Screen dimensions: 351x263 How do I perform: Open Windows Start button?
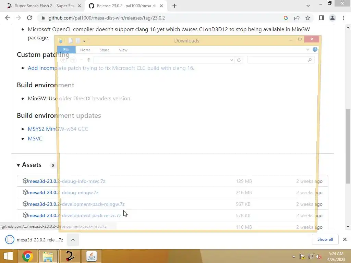point(8,256)
